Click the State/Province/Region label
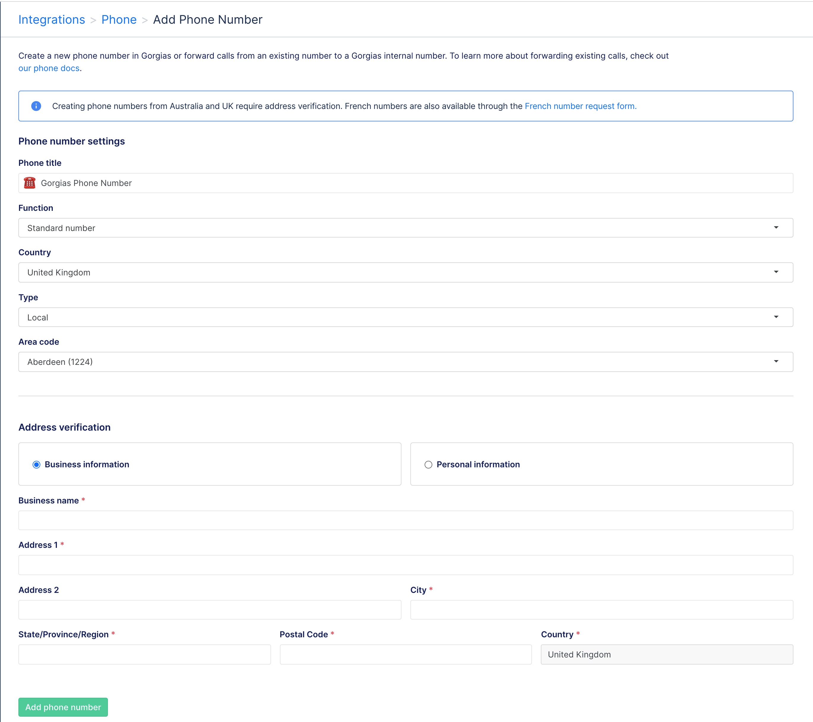Image resolution: width=813 pixels, height=722 pixels. 64,635
